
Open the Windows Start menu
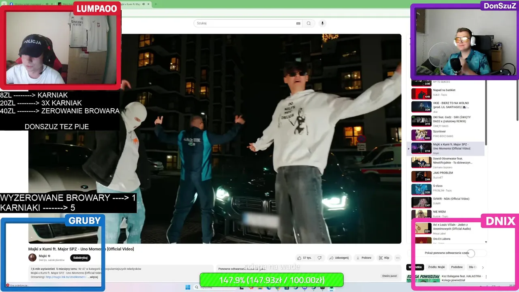188,287
